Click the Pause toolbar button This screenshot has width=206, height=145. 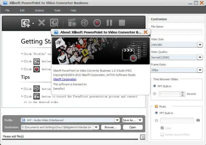pyautogui.click(x=109, y=23)
